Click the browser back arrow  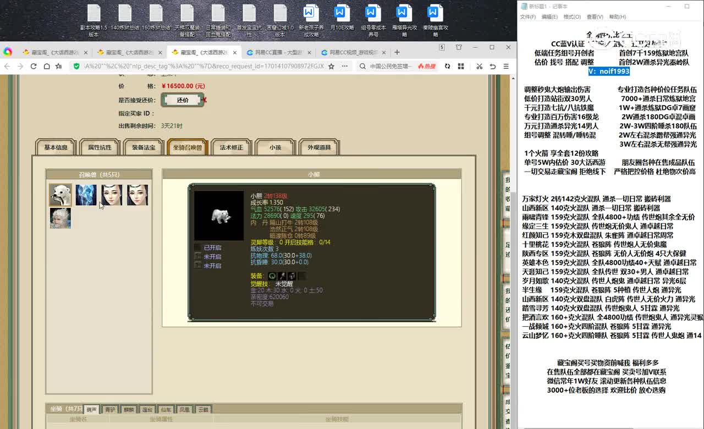point(8,66)
